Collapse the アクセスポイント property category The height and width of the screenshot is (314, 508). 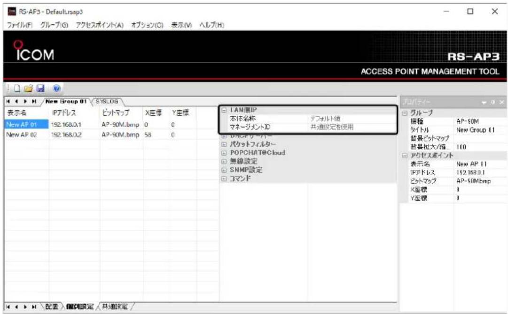click(405, 156)
